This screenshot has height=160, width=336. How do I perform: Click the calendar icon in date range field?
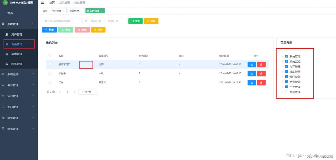point(86,21)
